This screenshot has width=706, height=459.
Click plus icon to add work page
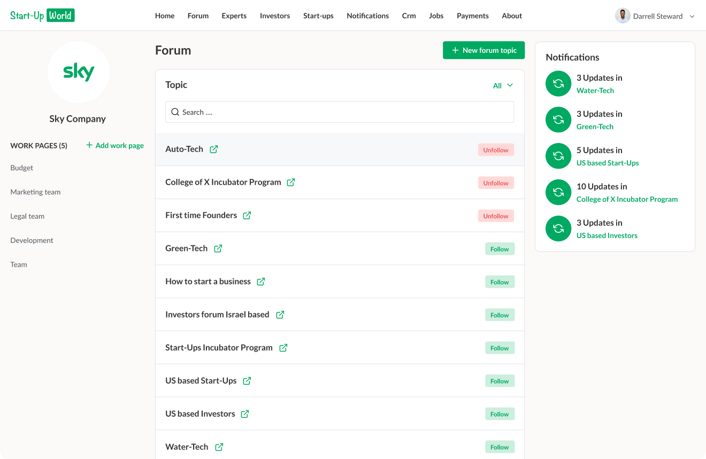(89, 145)
